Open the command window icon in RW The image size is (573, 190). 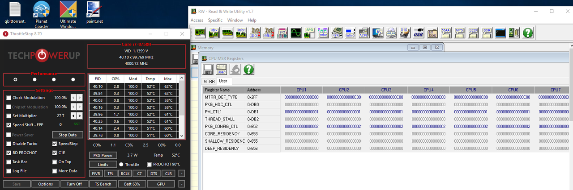(500, 33)
